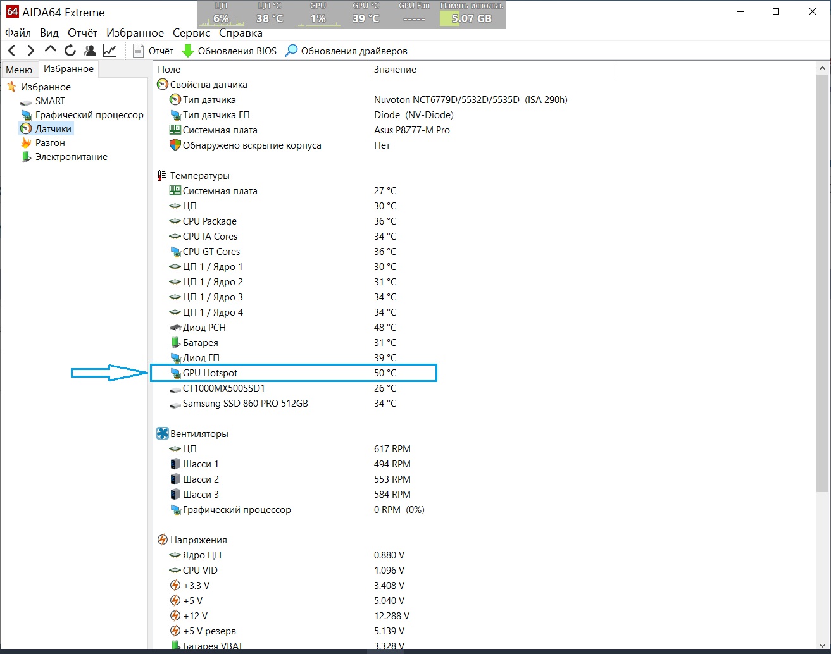This screenshot has width=831, height=654.
Task: Switch to the Меню tab
Action: click(x=19, y=70)
